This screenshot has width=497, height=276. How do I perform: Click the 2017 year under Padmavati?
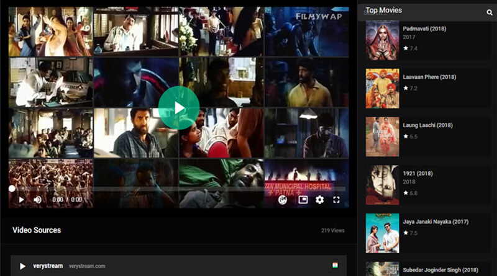click(409, 37)
